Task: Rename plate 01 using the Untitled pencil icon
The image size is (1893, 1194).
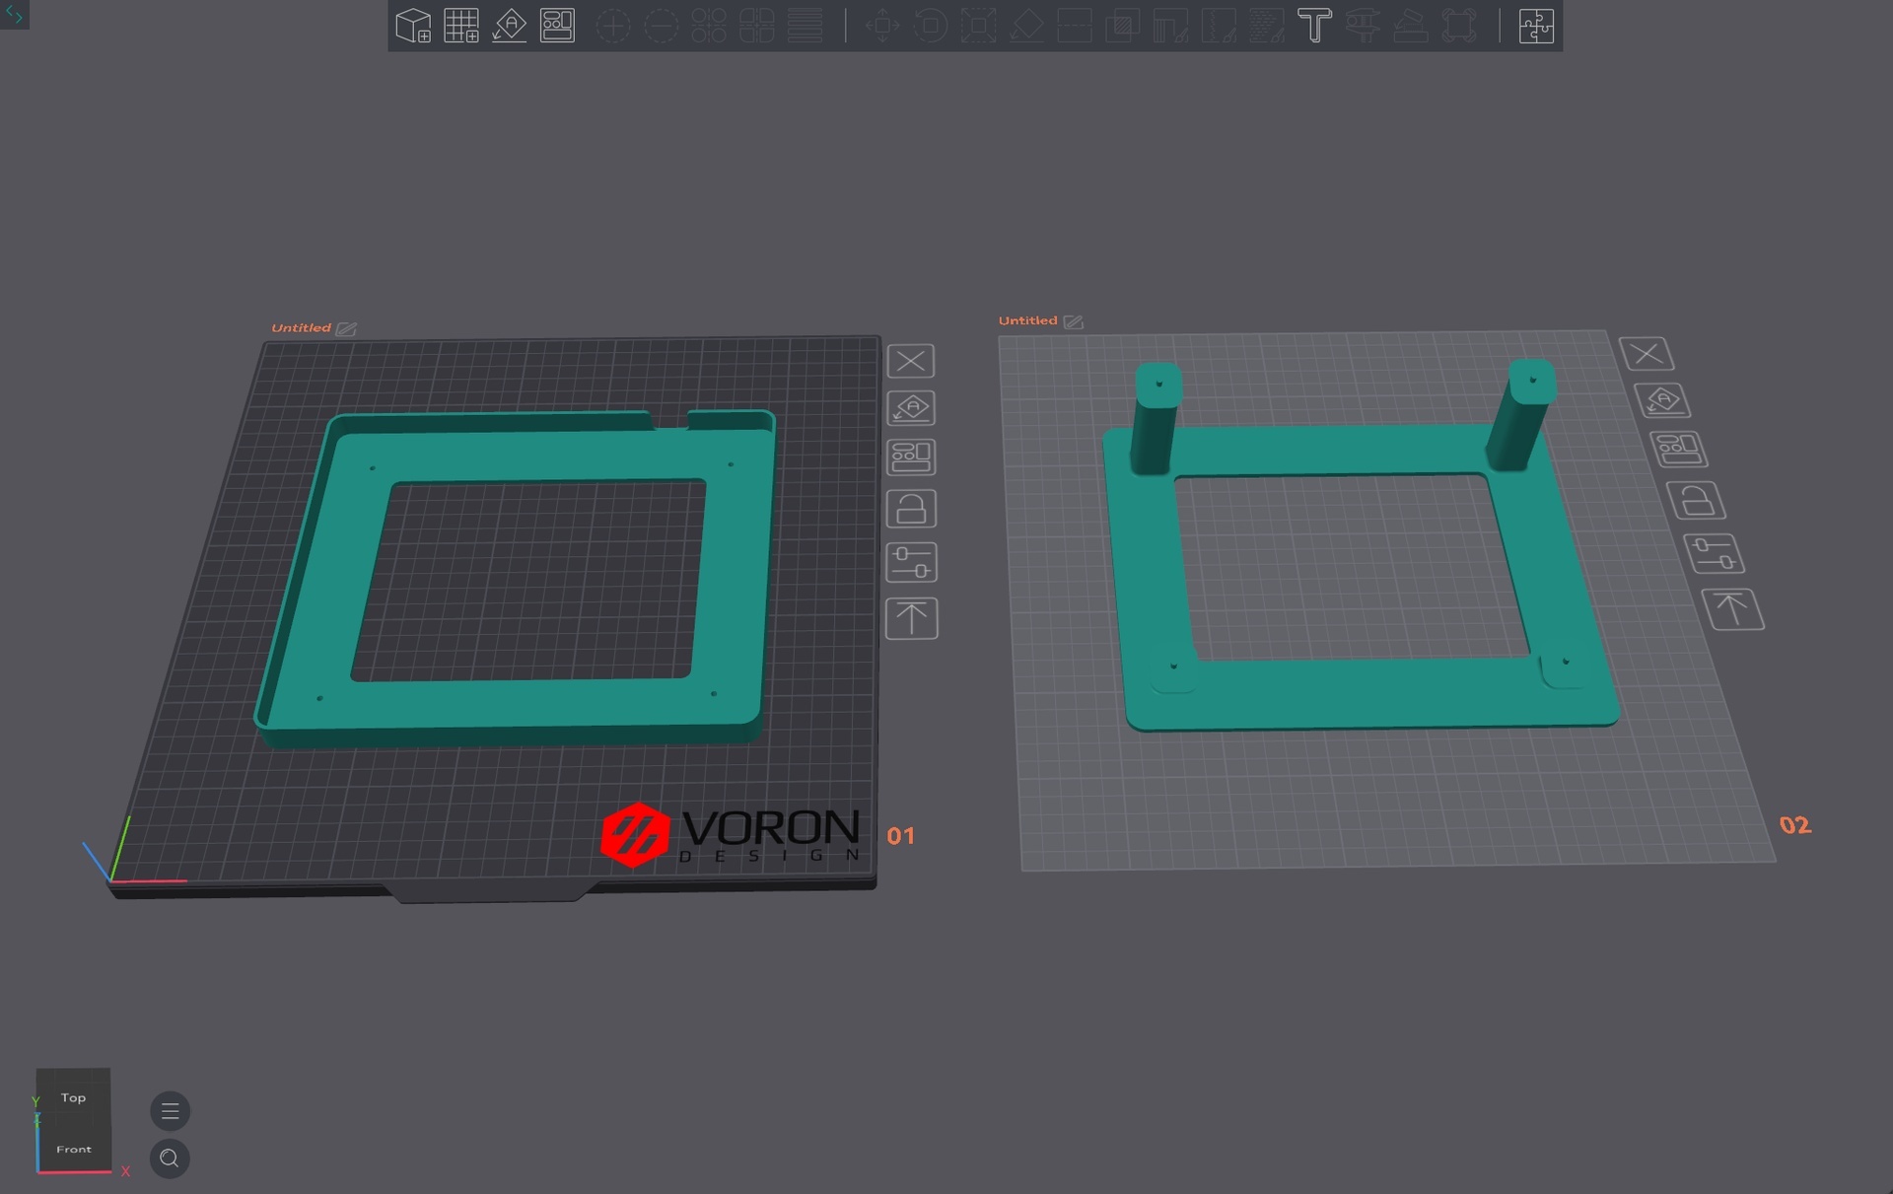Action: [x=346, y=328]
